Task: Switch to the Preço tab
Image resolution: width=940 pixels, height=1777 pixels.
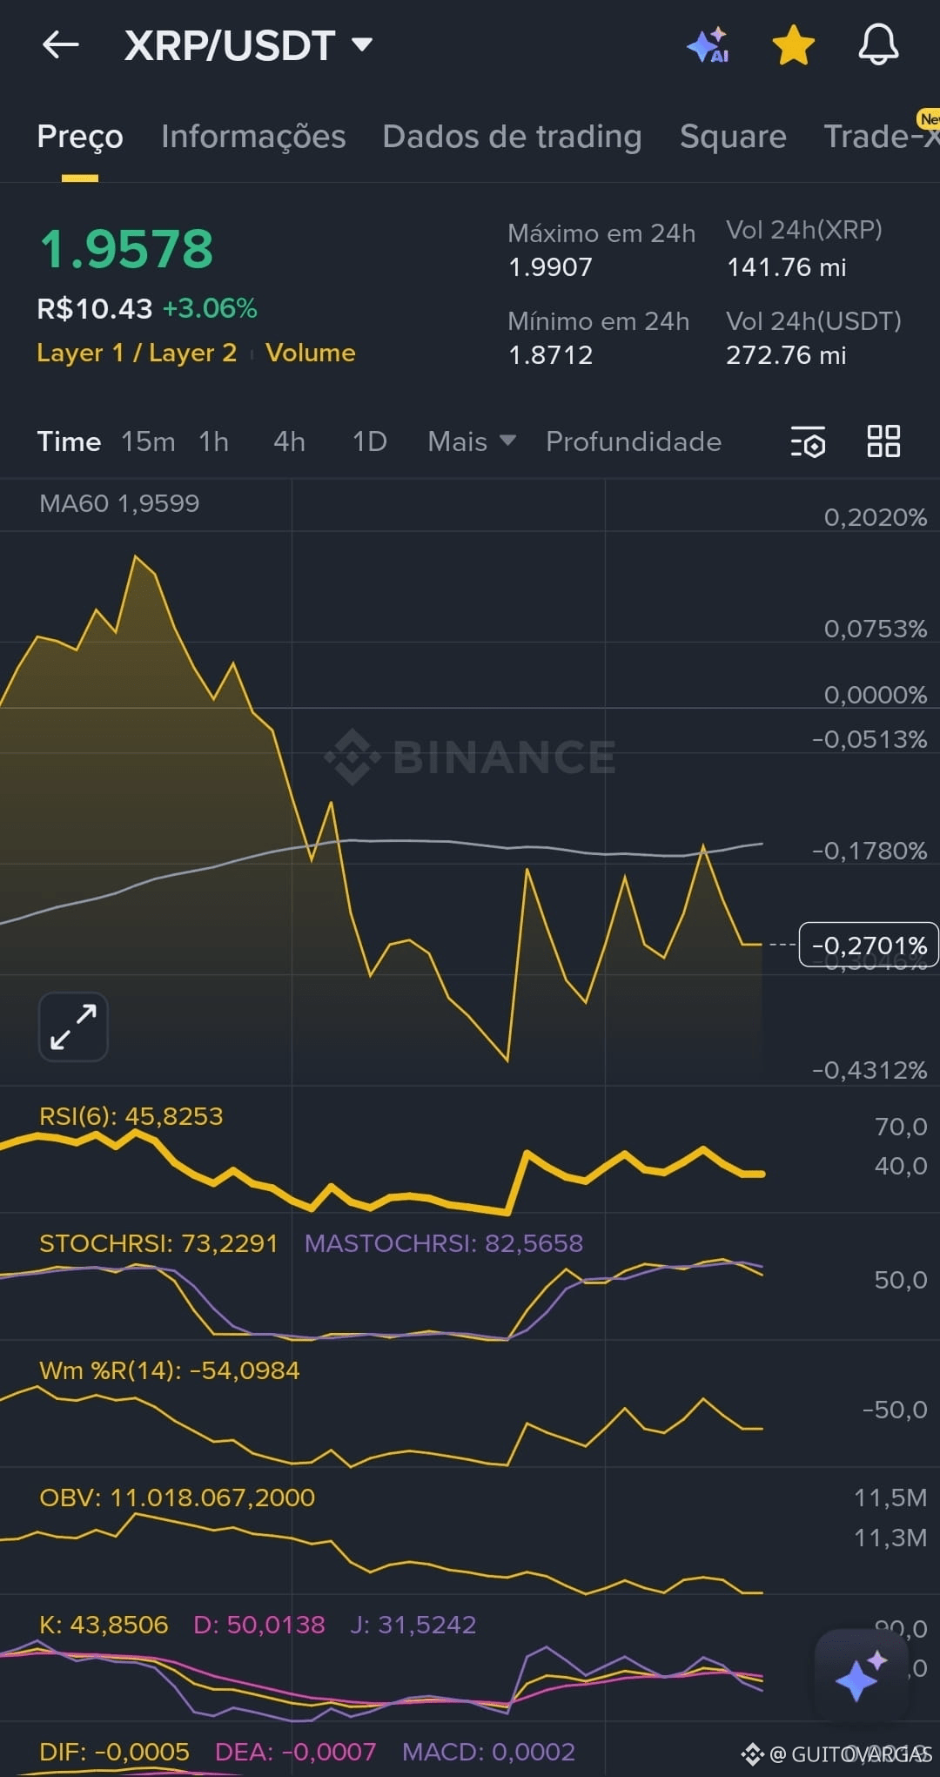Action: click(x=80, y=137)
